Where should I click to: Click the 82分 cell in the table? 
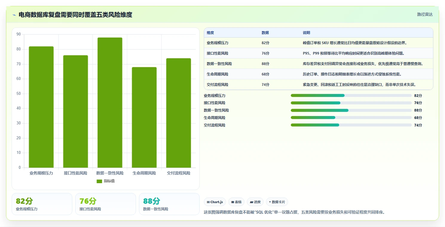click(x=265, y=43)
